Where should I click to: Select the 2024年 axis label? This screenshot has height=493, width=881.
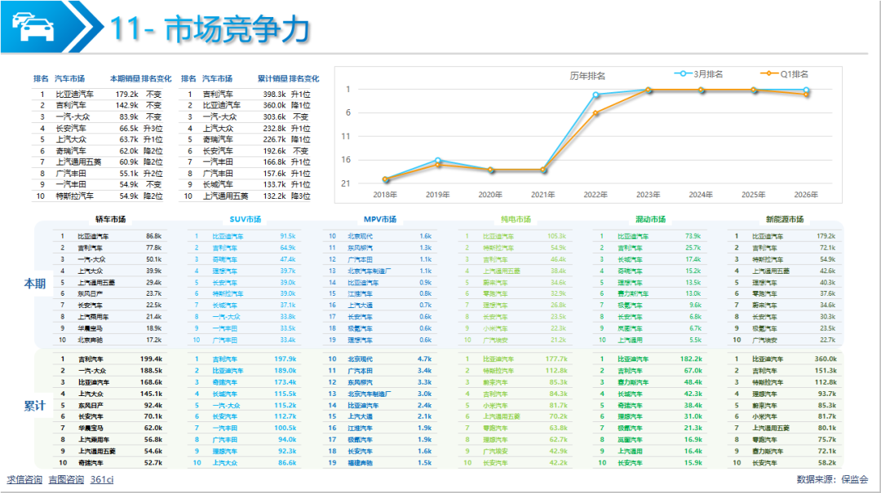point(701,194)
